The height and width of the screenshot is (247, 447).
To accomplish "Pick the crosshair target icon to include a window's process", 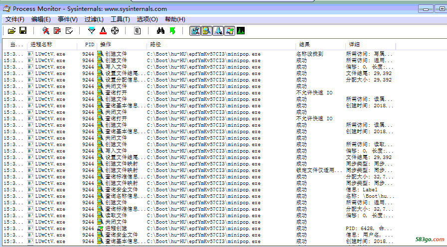I will tap(115, 31).
